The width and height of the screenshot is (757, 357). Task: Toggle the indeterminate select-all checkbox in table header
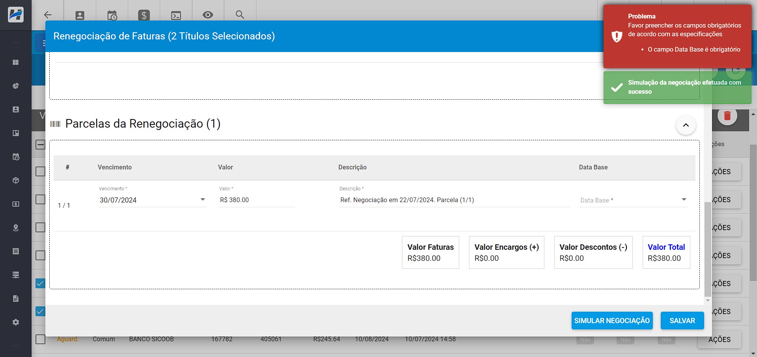point(40,145)
